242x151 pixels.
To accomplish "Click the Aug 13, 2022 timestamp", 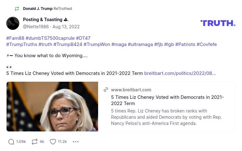I will (66, 27).
